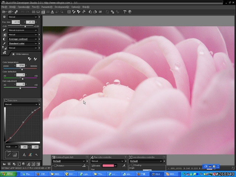This screenshot has width=236, height=177.
Task: Switch to thumbnail view mode
Action: [x=34, y=12]
